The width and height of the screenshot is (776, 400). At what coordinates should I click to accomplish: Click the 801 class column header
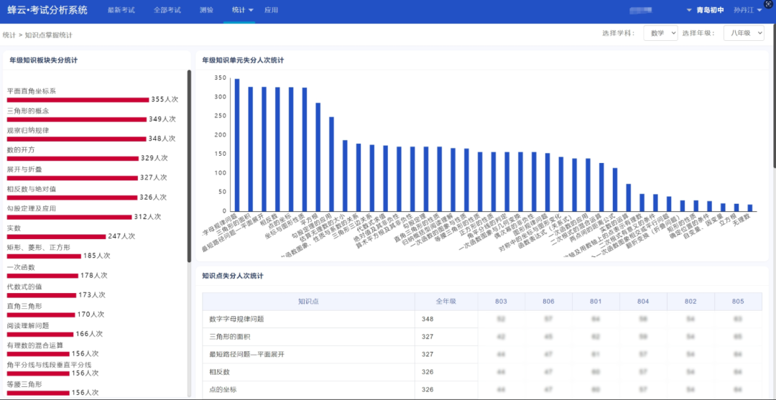tap(596, 302)
